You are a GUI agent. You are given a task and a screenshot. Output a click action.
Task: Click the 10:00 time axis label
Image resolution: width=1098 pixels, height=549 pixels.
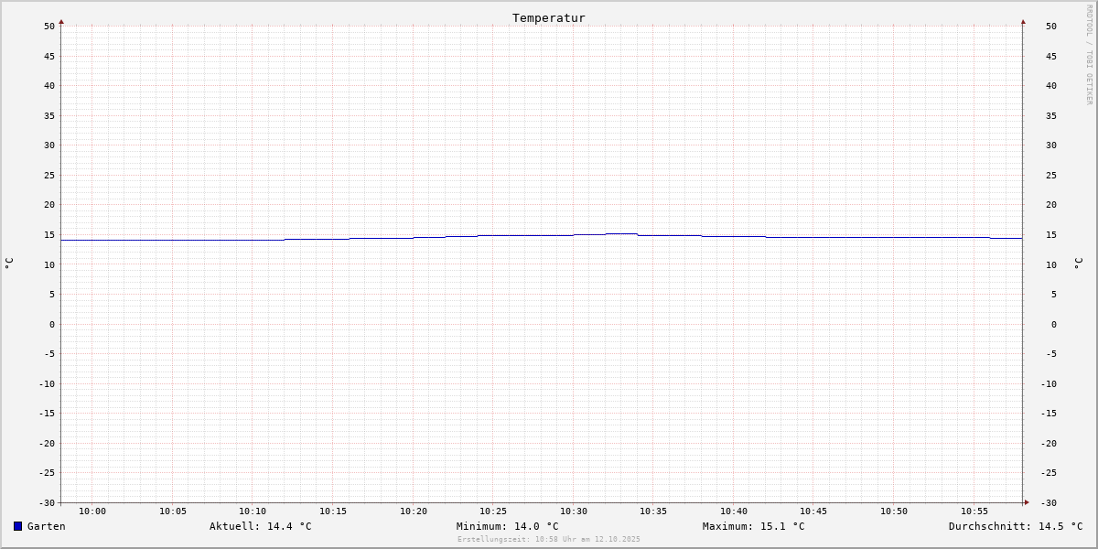(x=92, y=511)
